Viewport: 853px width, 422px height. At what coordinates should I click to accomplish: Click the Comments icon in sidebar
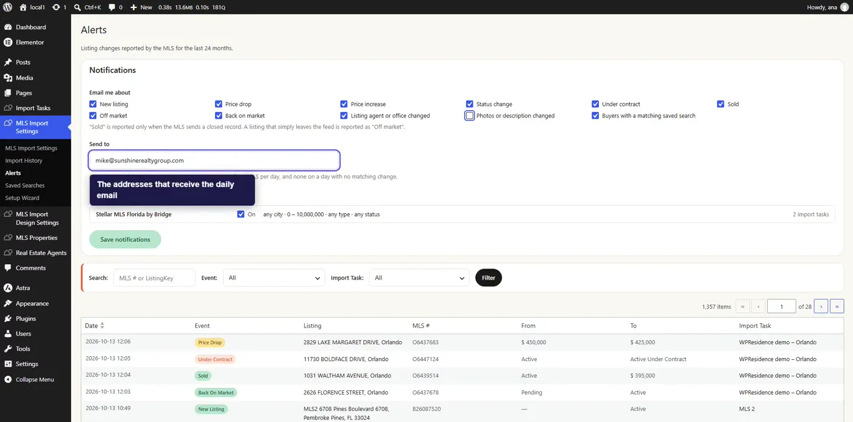[8, 268]
